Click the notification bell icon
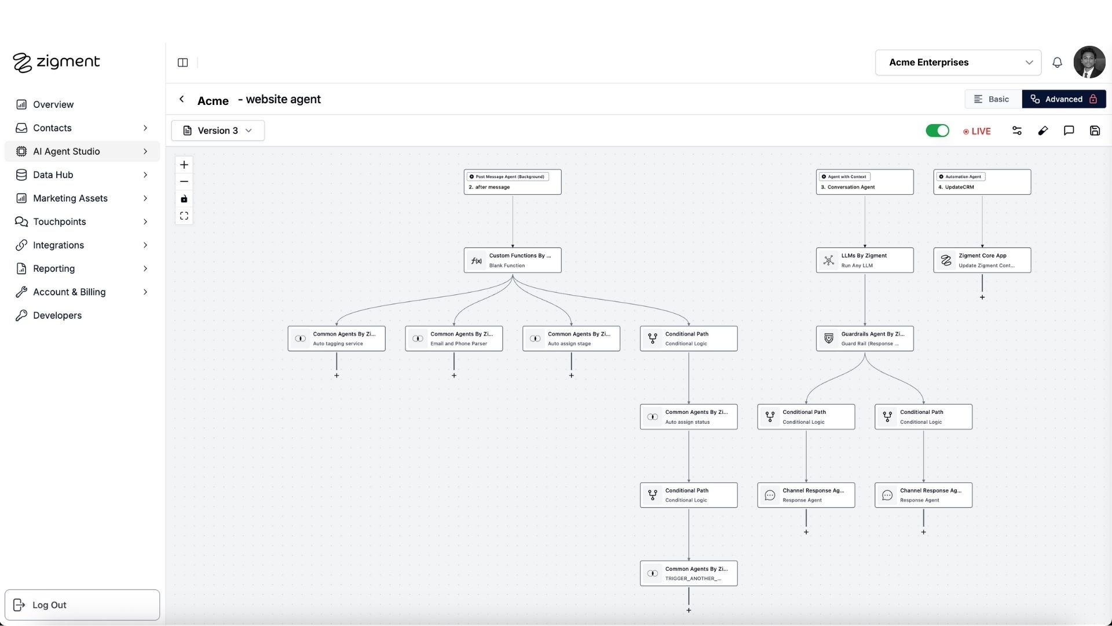The height and width of the screenshot is (626, 1112). 1057,63
